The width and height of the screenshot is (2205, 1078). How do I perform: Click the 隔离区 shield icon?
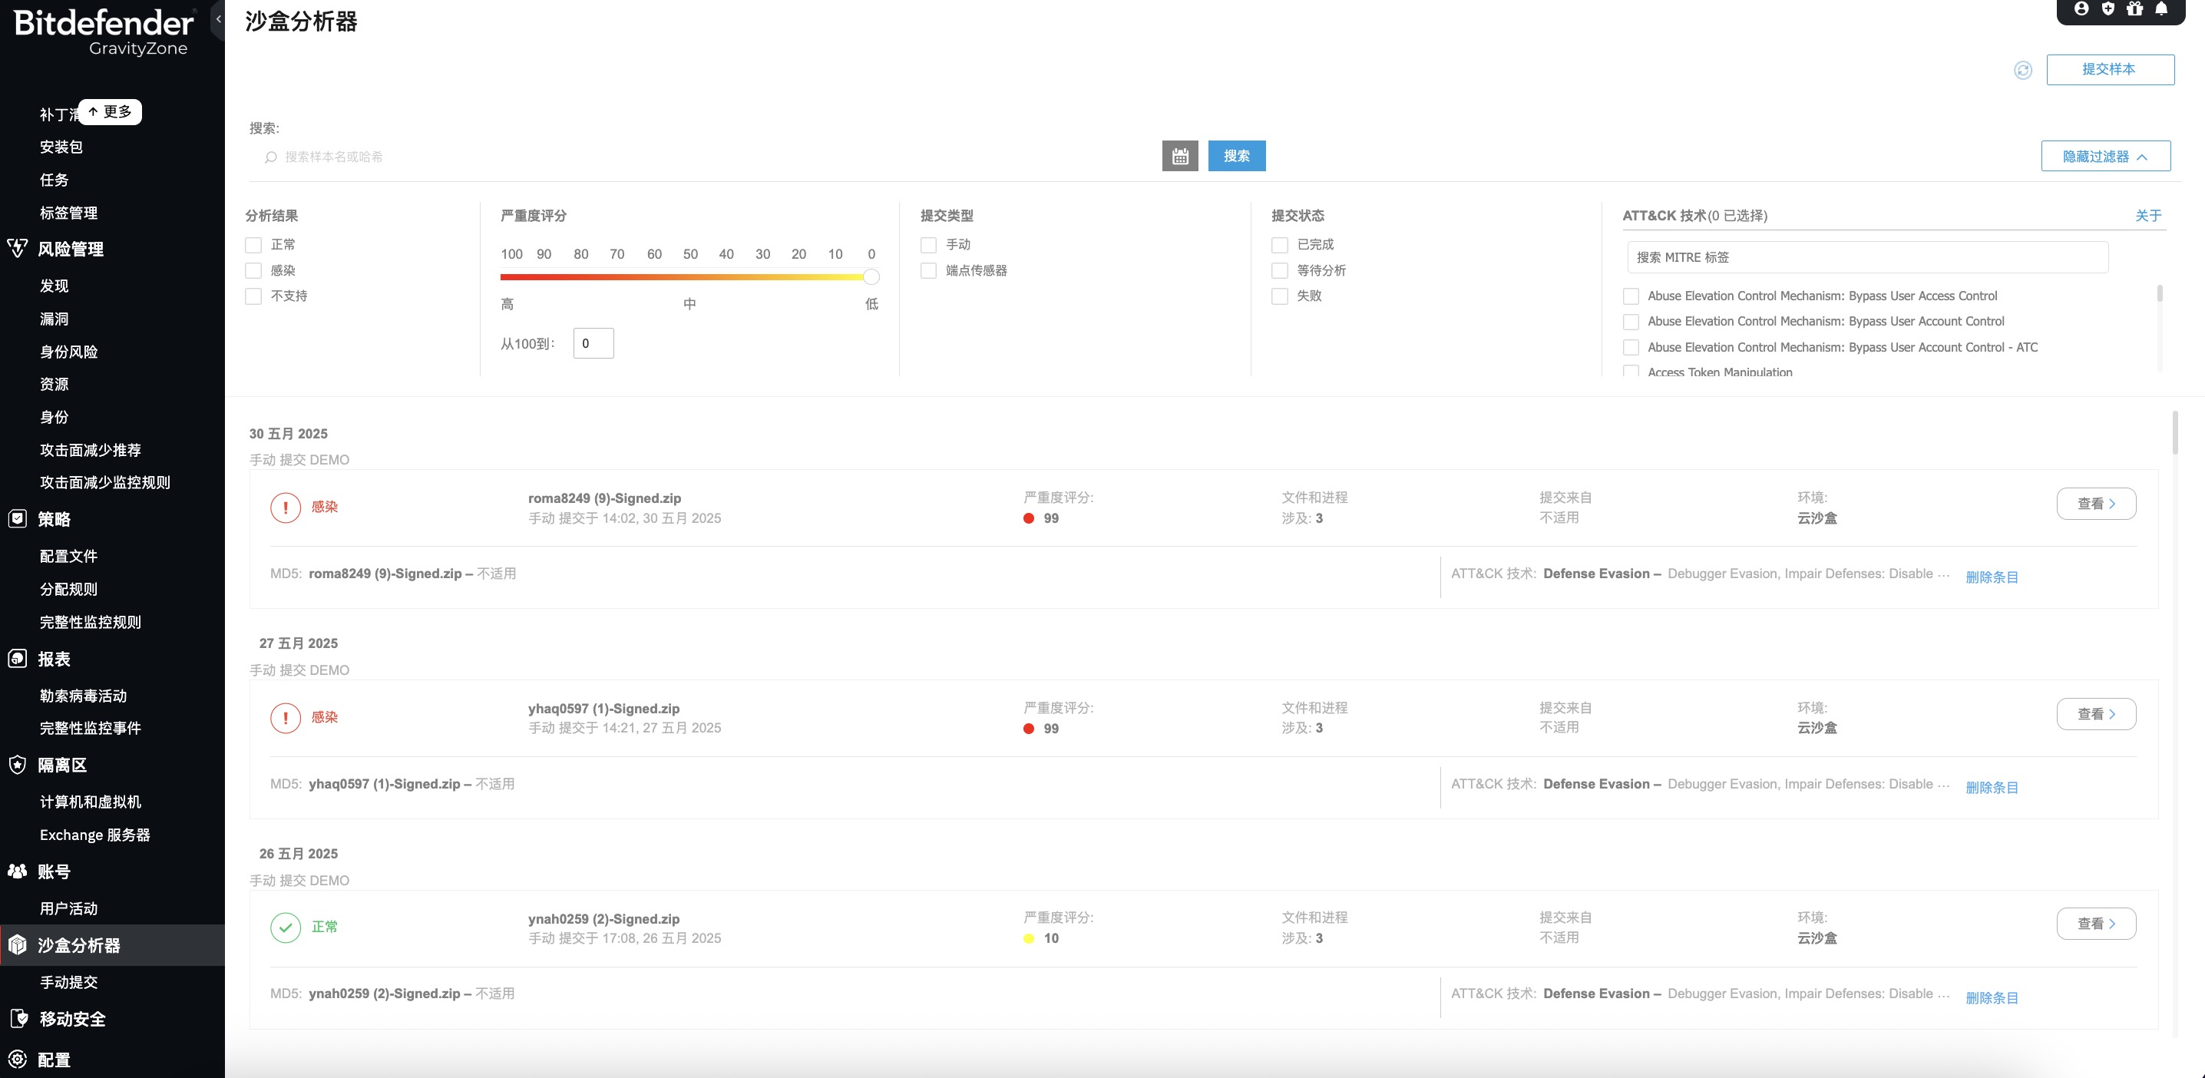17,765
